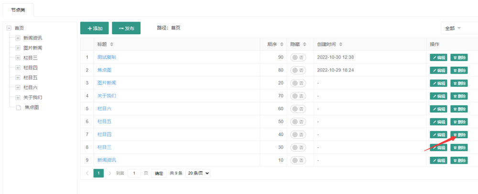Switch the hidden toggle for 新闻资讯 row
The width and height of the screenshot is (478, 194).
pos(298,160)
